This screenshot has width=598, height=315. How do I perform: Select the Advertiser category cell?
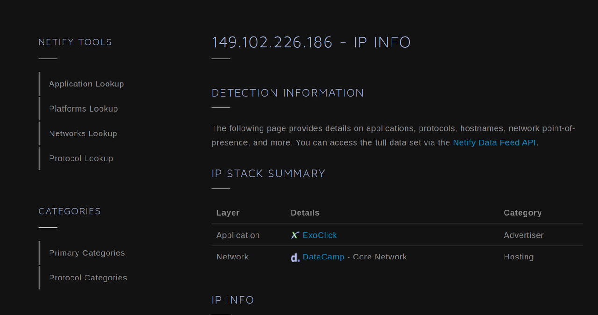523,235
